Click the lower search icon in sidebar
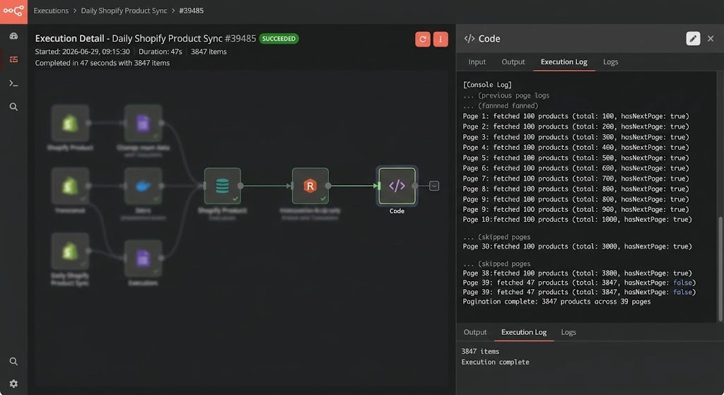 [x=14, y=361]
